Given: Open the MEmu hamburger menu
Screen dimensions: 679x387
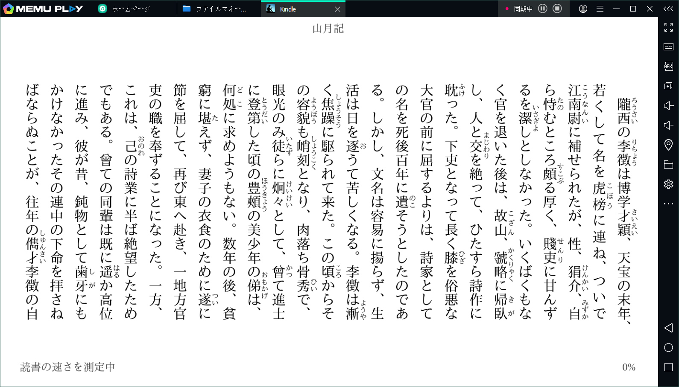Looking at the screenshot, I should pyautogui.click(x=600, y=9).
